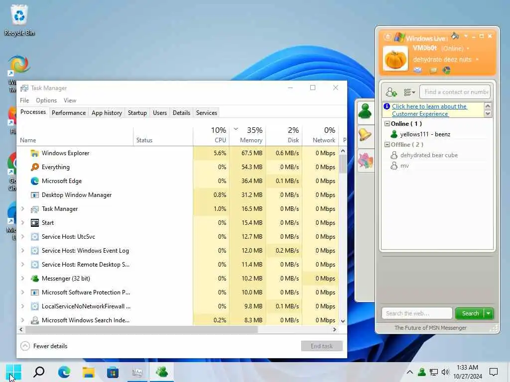Open Microsoft Store from the taskbar
The image size is (510, 382).
[113, 372]
